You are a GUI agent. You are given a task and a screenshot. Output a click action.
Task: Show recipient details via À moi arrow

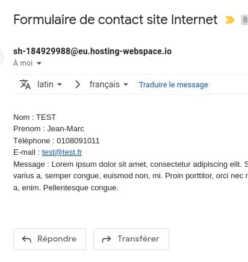click(x=39, y=63)
